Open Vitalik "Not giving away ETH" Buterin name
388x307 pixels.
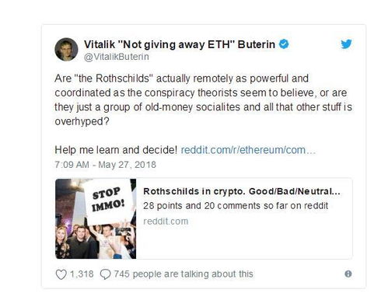[180, 44]
